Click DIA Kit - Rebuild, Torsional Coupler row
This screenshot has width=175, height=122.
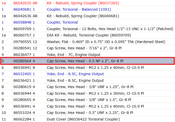coord(88,35)
